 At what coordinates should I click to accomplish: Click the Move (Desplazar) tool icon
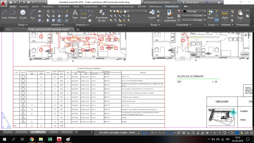click(48, 12)
